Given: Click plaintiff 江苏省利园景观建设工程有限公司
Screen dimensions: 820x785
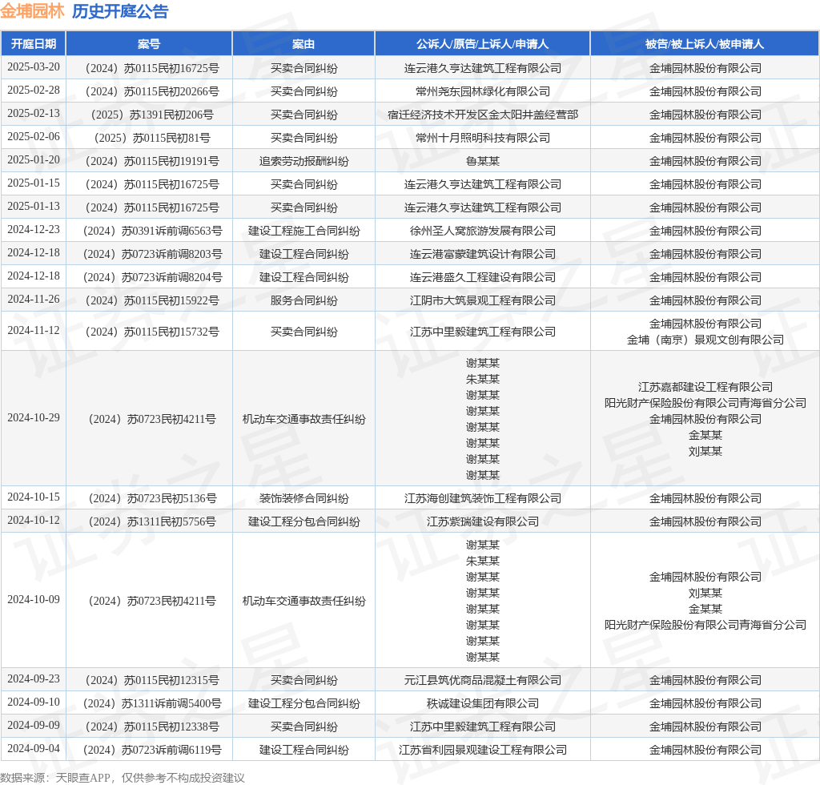Looking at the screenshot, I should click(483, 750).
